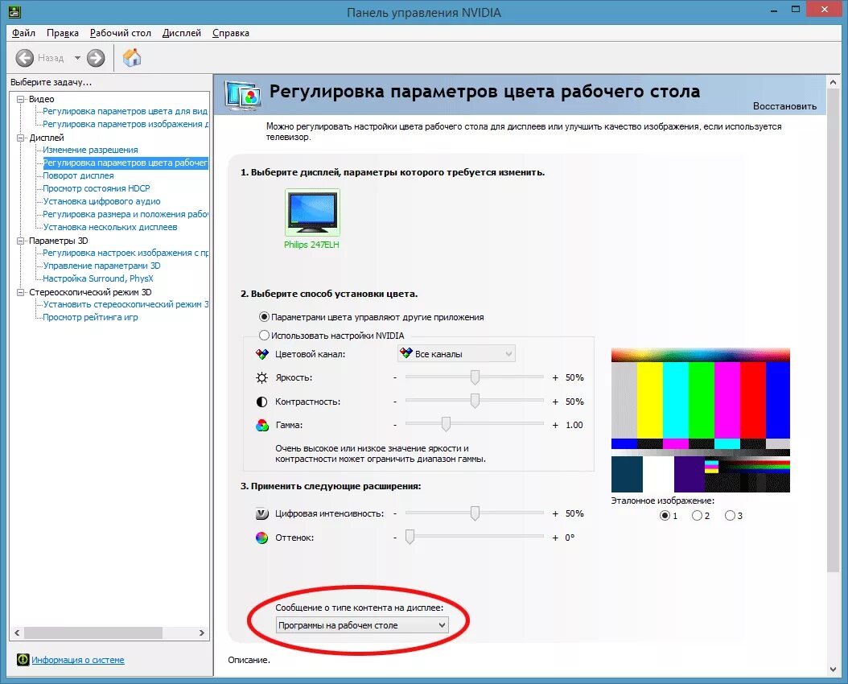848x684 pixels.
Task: Click the hue color wheel icon
Action: tap(261, 538)
